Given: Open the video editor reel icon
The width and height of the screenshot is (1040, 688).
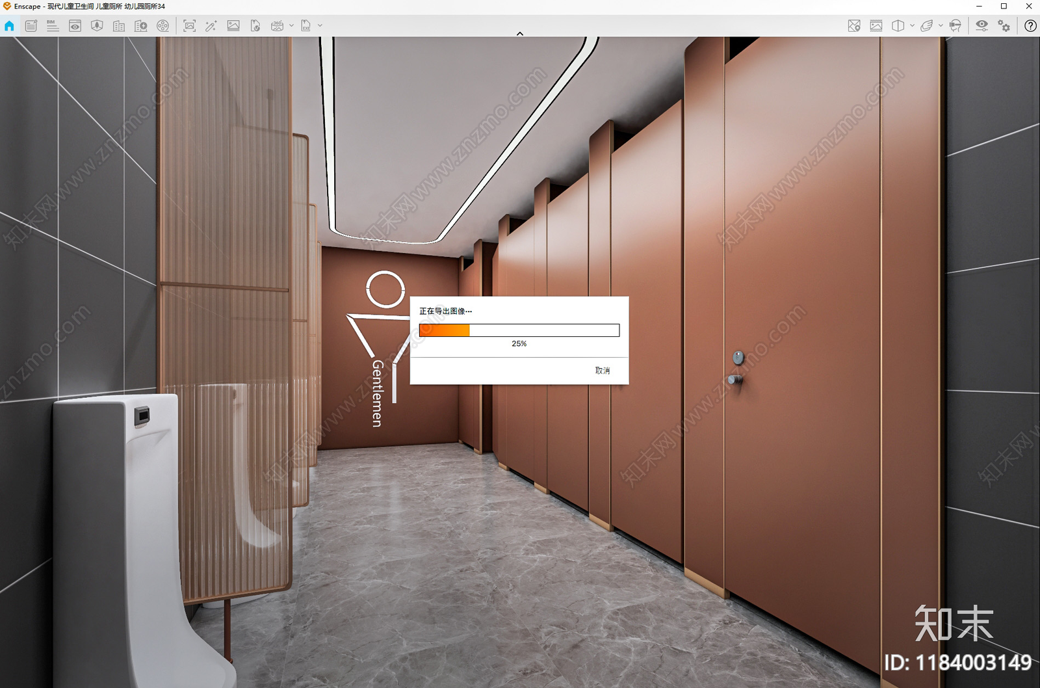Looking at the screenshot, I should pos(163,26).
